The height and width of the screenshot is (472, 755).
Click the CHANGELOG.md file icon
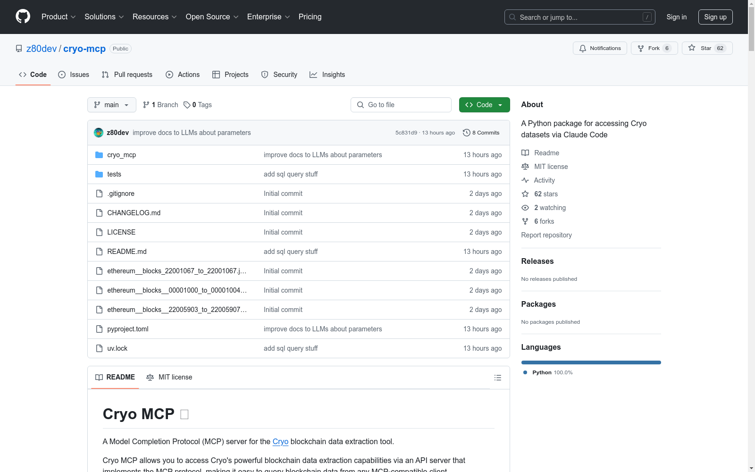(x=99, y=213)
